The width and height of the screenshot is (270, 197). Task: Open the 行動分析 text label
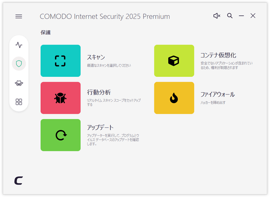click(99, 92)
